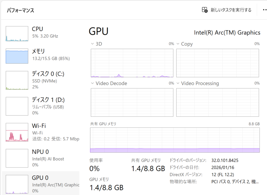This screenshot has height=195, width=267.
Task: Select the メモリ usage thumbnail
Action: click(x=17, y=56)
